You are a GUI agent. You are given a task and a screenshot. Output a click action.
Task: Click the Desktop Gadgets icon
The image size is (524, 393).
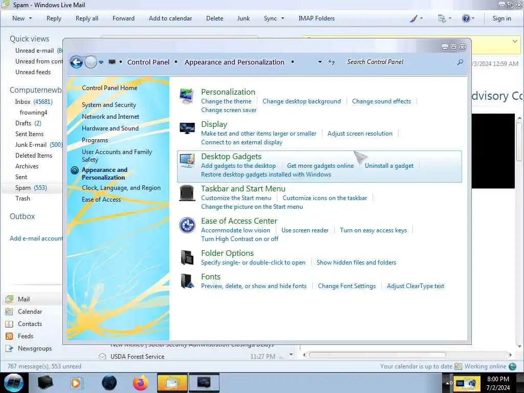tap(187, 161)
